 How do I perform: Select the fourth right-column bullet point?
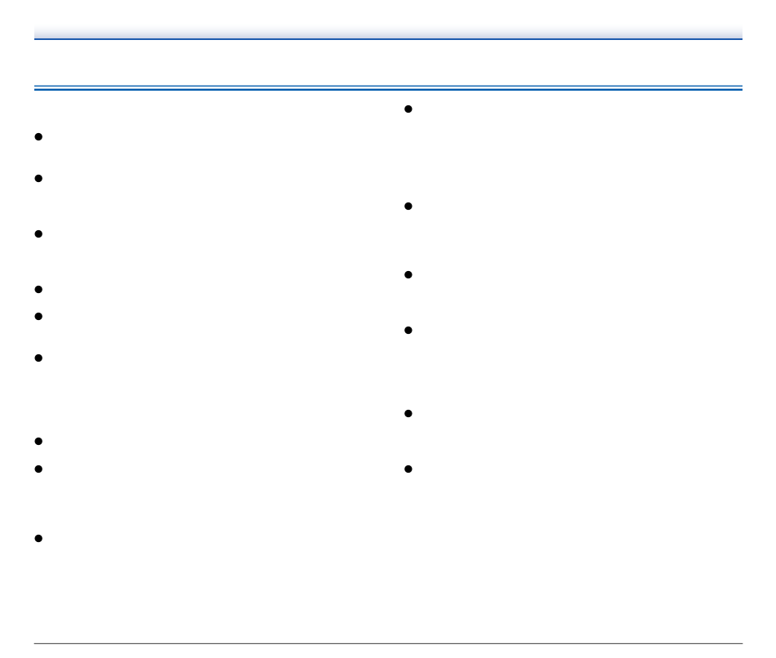(408, 330)
